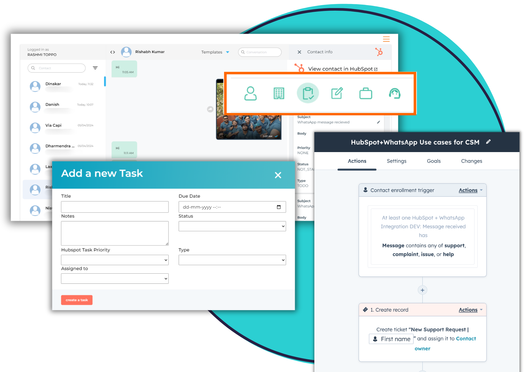Click the notes edit pencil icon

tap(337, 93)
